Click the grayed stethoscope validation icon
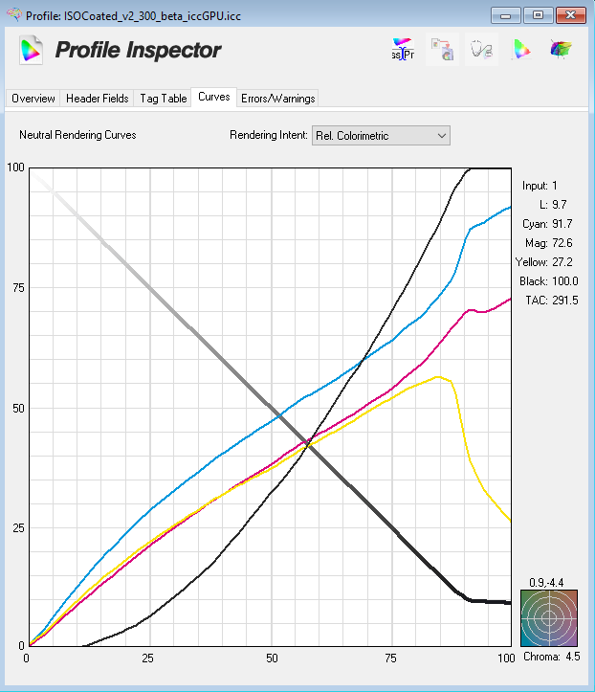Image resolution: width=595 pixels, height=692 pixels. point(482,49)
